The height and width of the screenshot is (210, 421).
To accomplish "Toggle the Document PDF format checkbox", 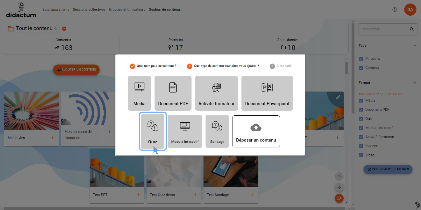I will click(x=361, y=110).
